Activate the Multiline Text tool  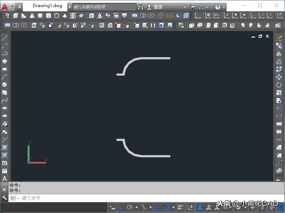5,179
